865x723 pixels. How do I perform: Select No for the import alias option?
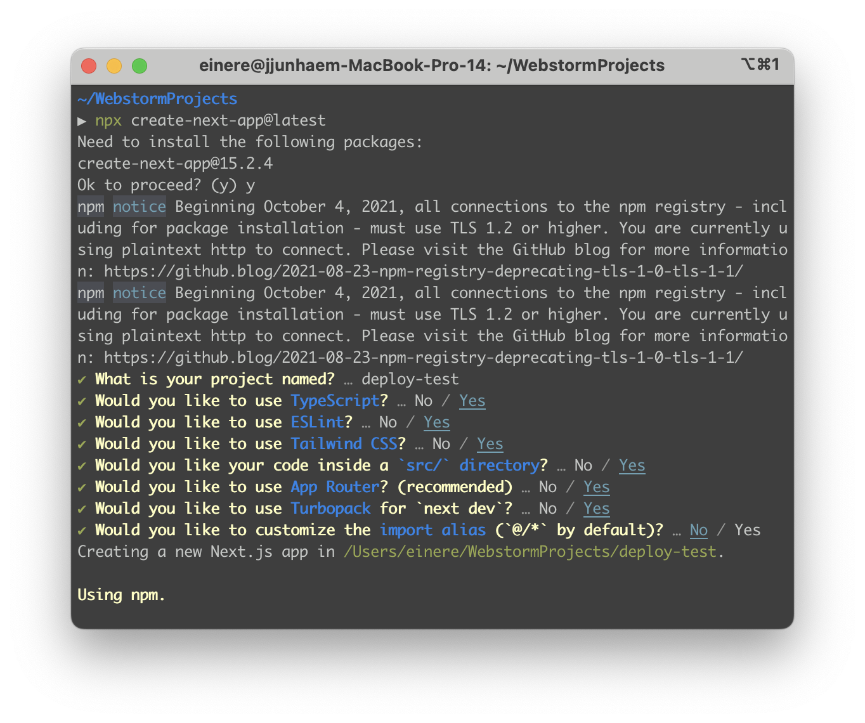(698, 530)
